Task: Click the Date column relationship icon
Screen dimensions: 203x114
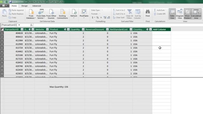Action: coord(29,29)
